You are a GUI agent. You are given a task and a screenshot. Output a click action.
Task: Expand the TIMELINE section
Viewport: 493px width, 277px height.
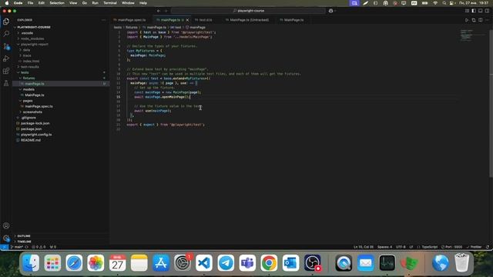(24, 242)
